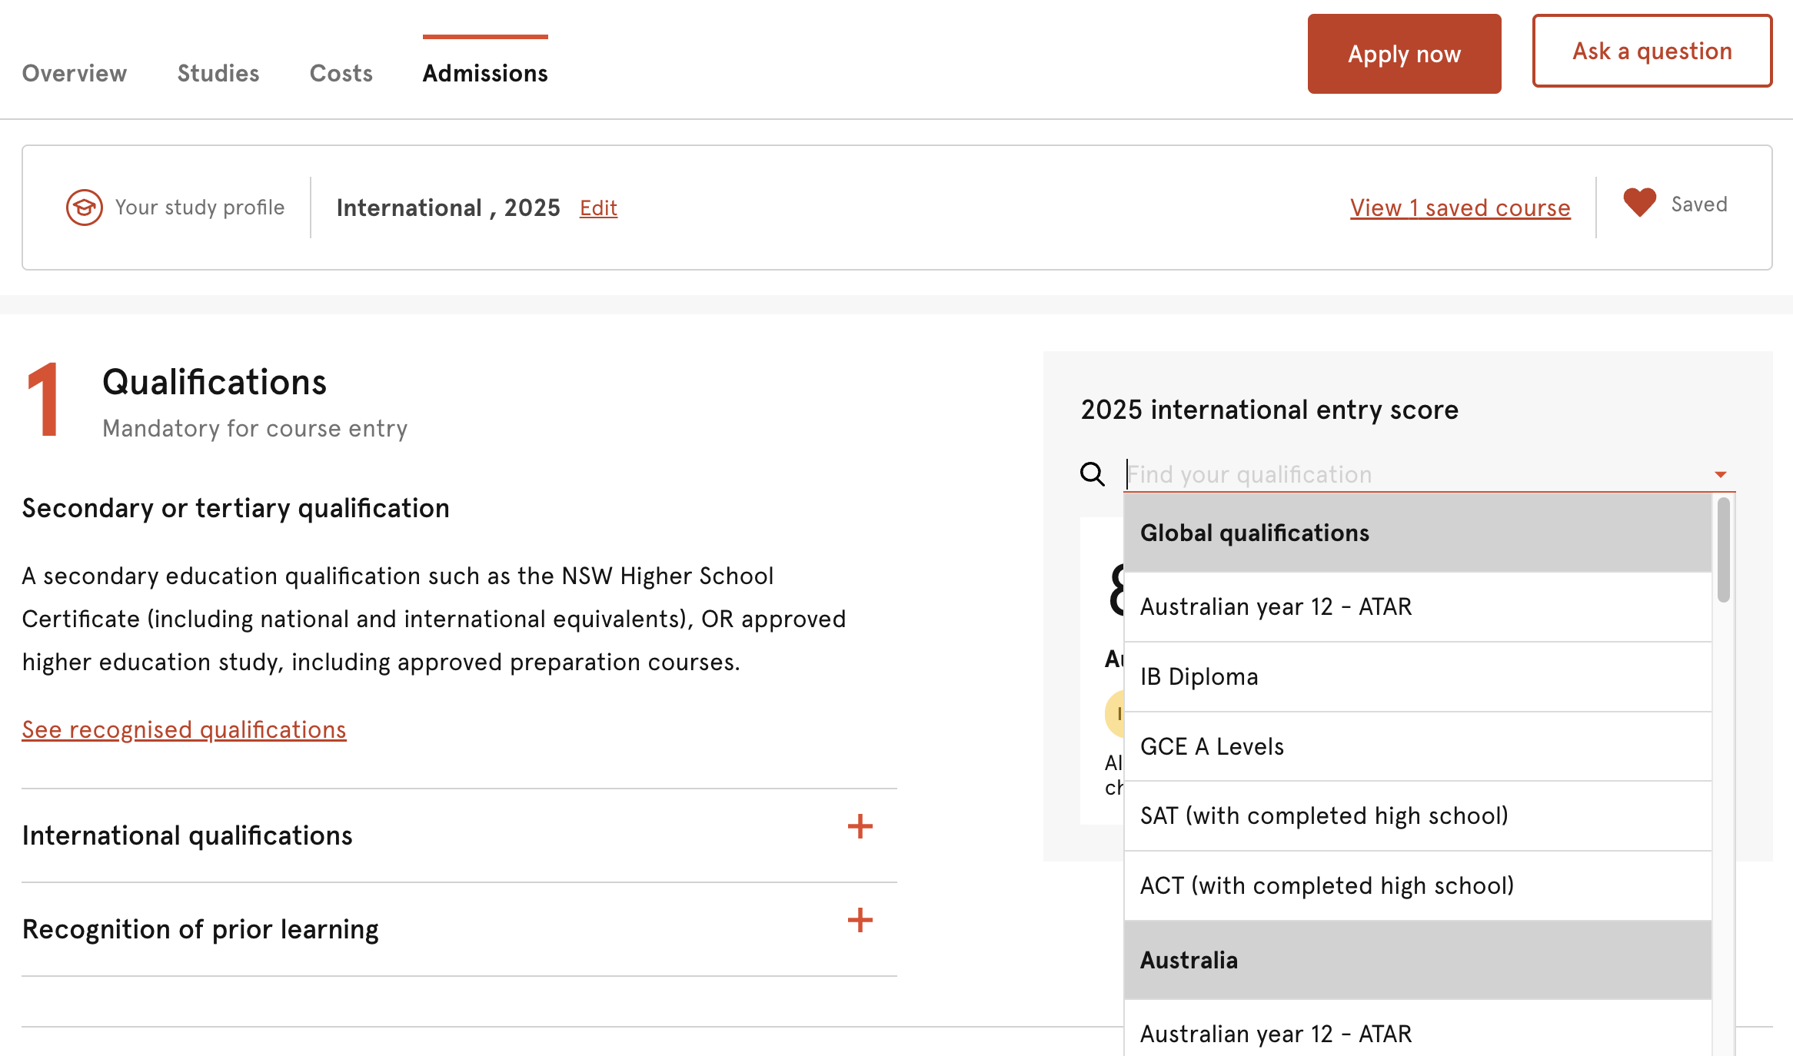Pick ACT (with completed high school)
This screenshot has height=1056, width=1793.
[x=1418, y=886]
